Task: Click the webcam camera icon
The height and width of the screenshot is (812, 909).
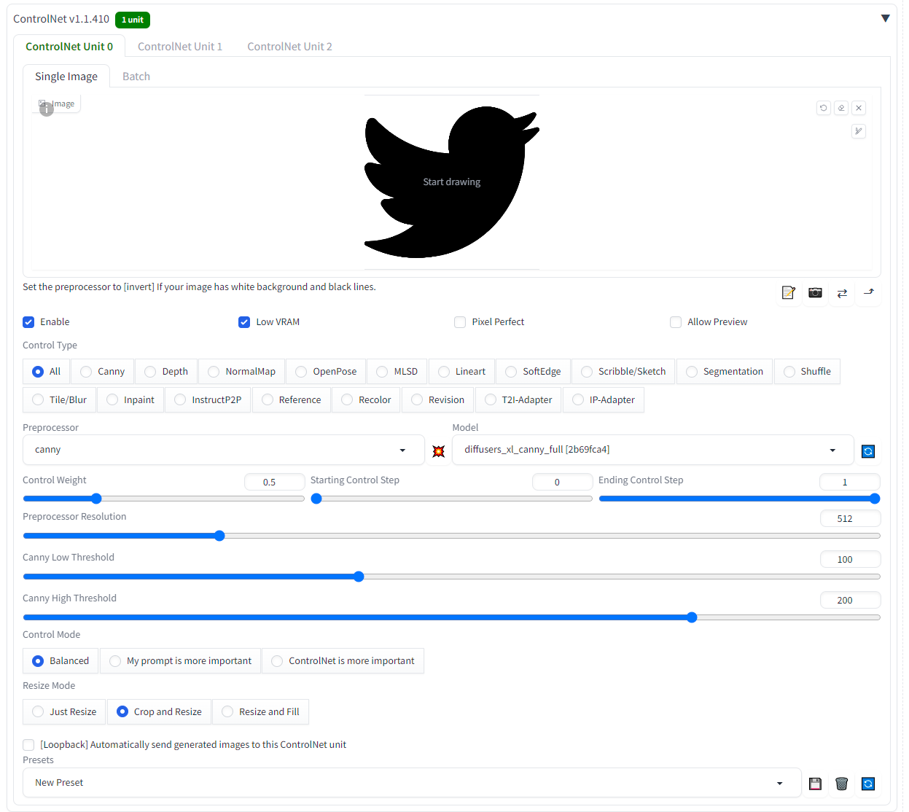Action: tap(815, 293)
